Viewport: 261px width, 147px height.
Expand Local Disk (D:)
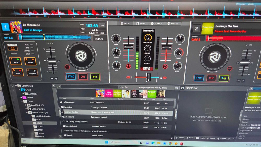click(x=26, y=109)
